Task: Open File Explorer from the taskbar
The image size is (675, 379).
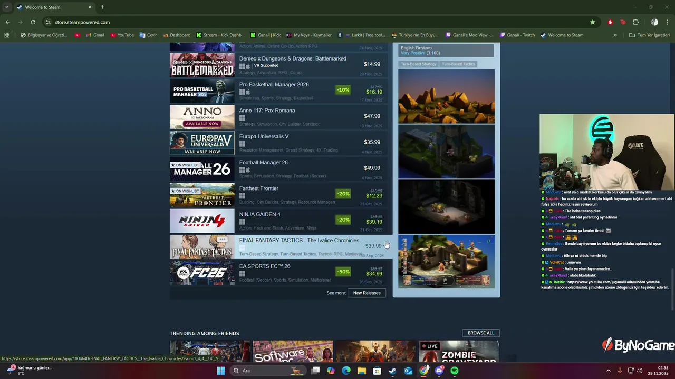Action: click(362, 371)
